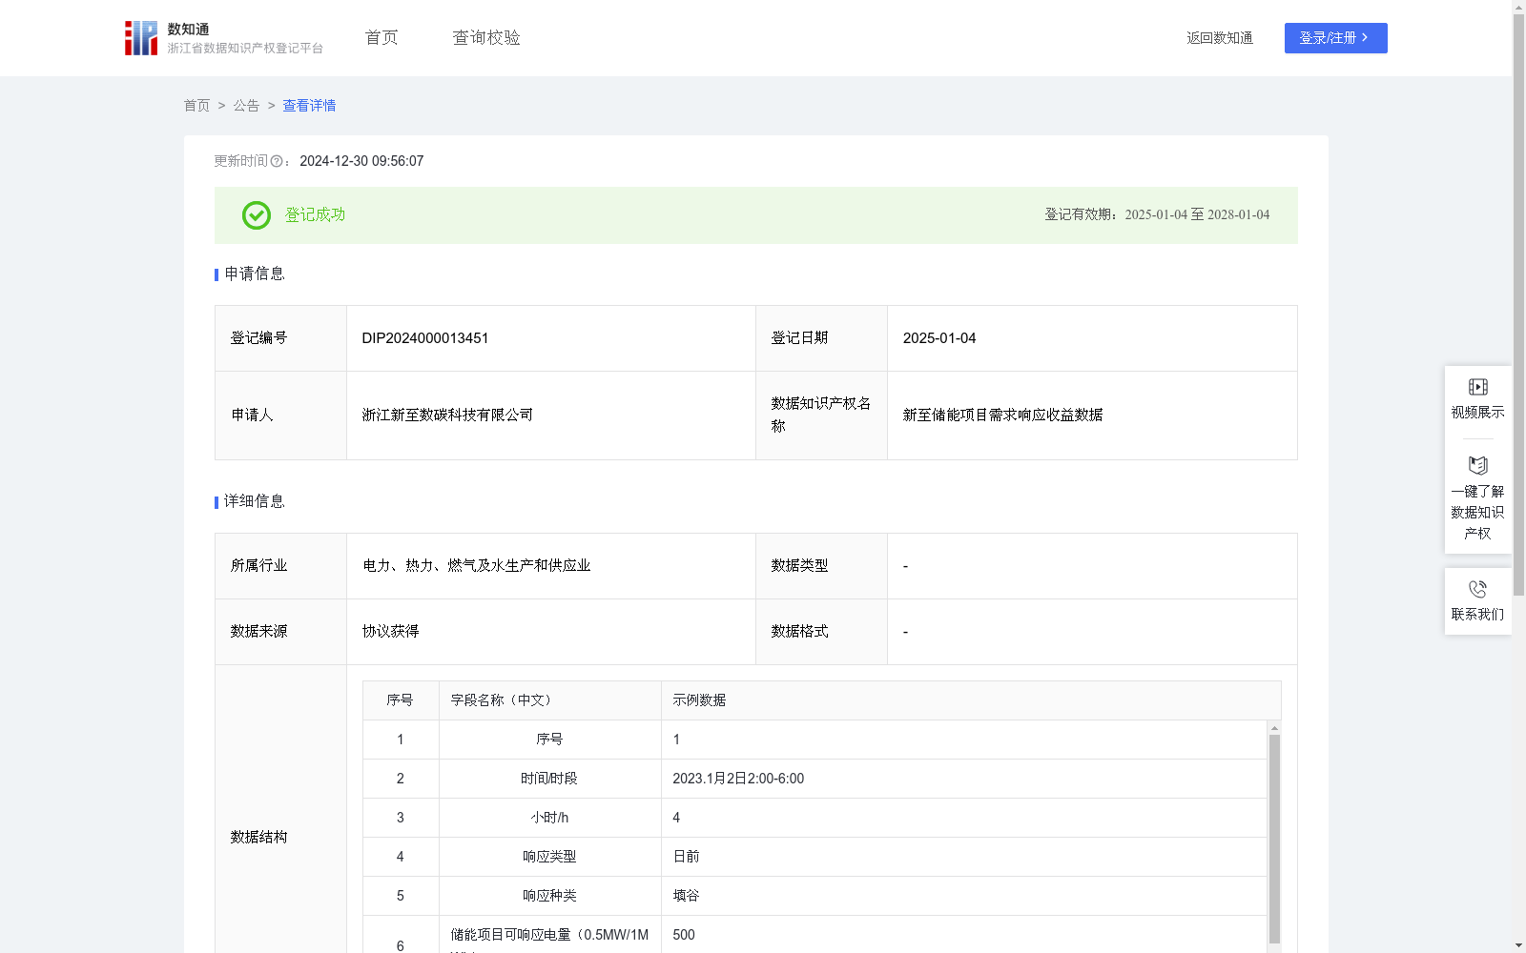Click the 登录/注册 button
This screenshot has height=953, width=1526.
pos(1335,38)
